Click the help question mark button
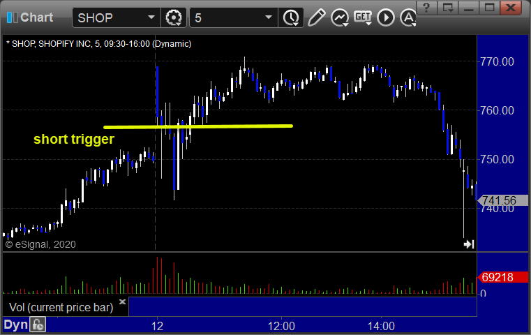 point(427,8)
